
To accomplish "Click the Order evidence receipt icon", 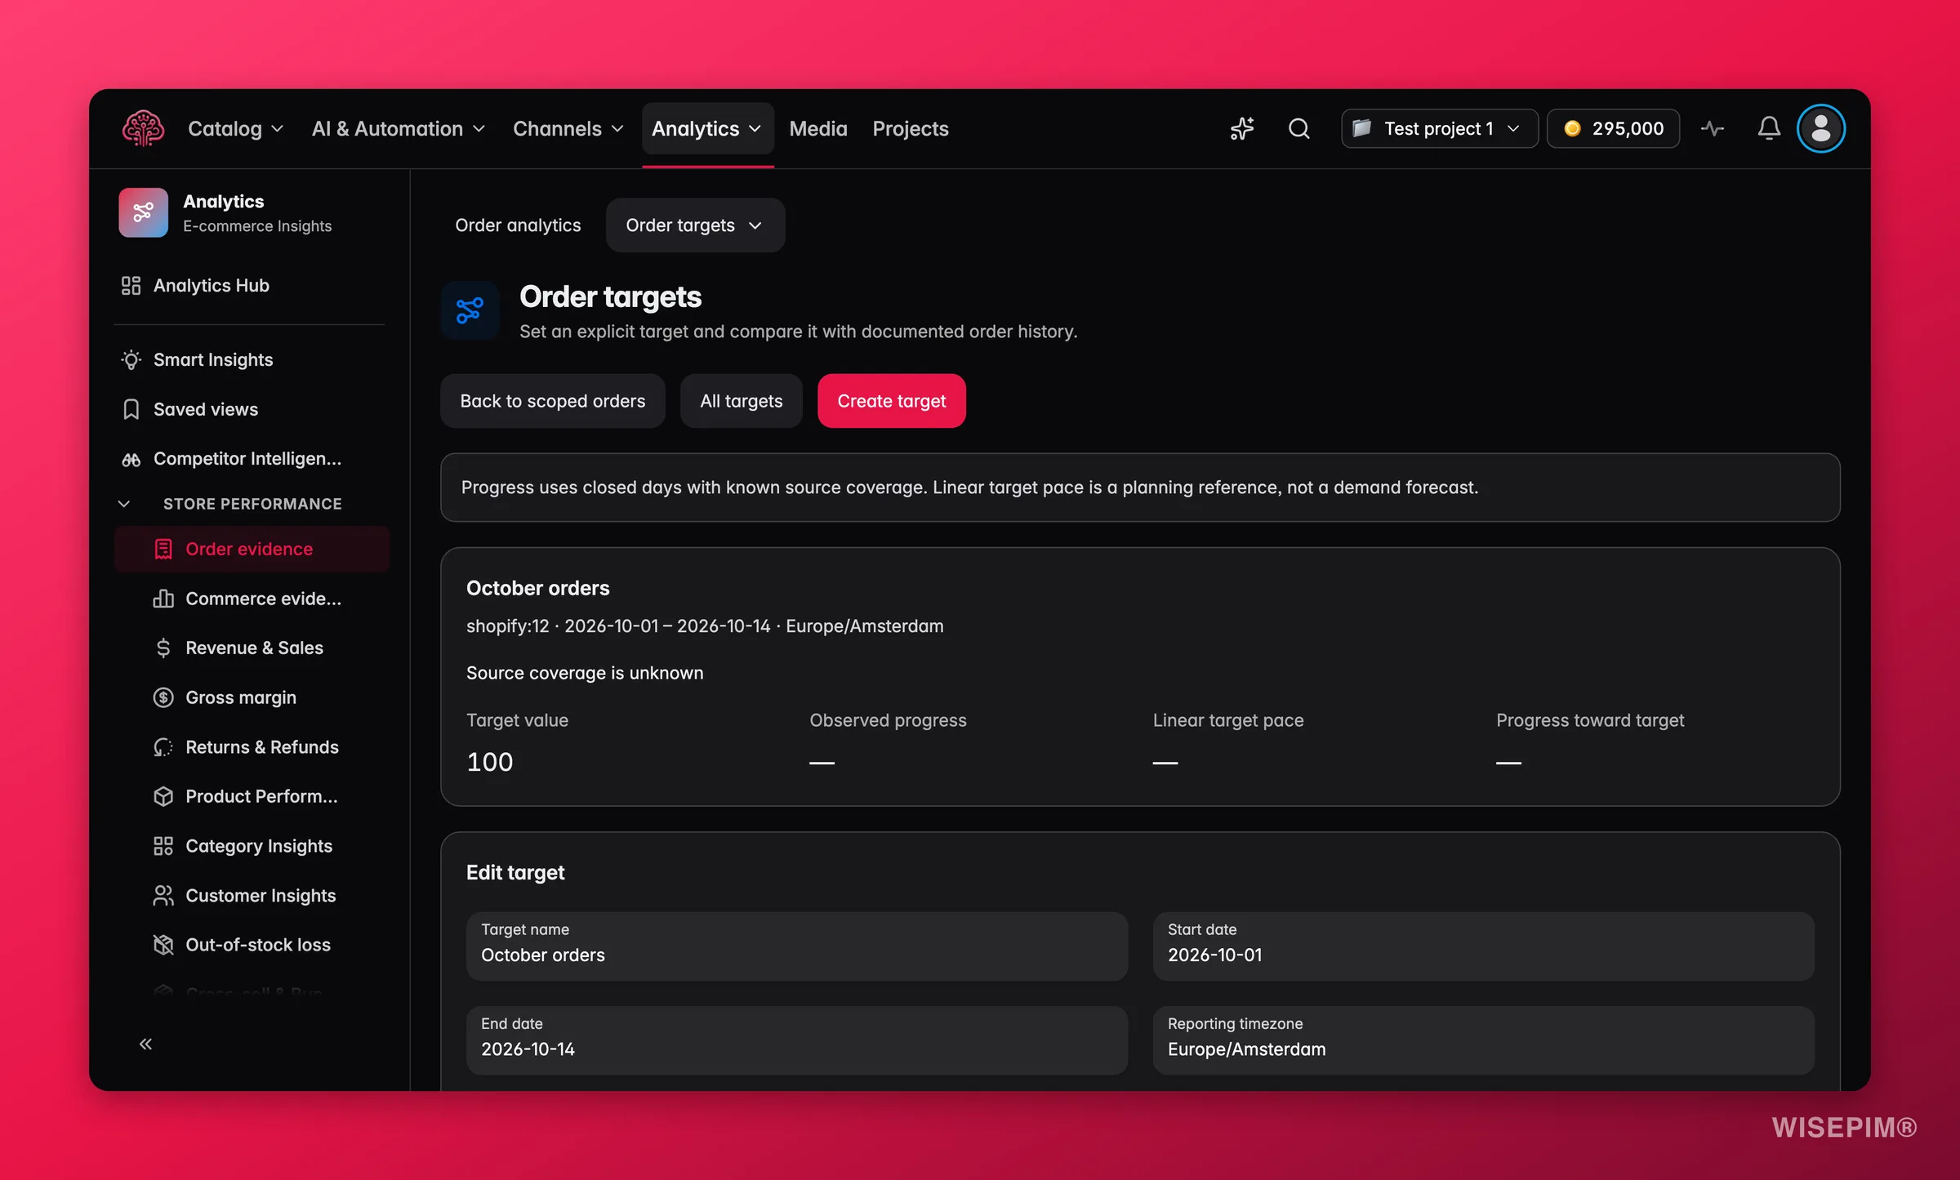I will [x=163, y=549].
